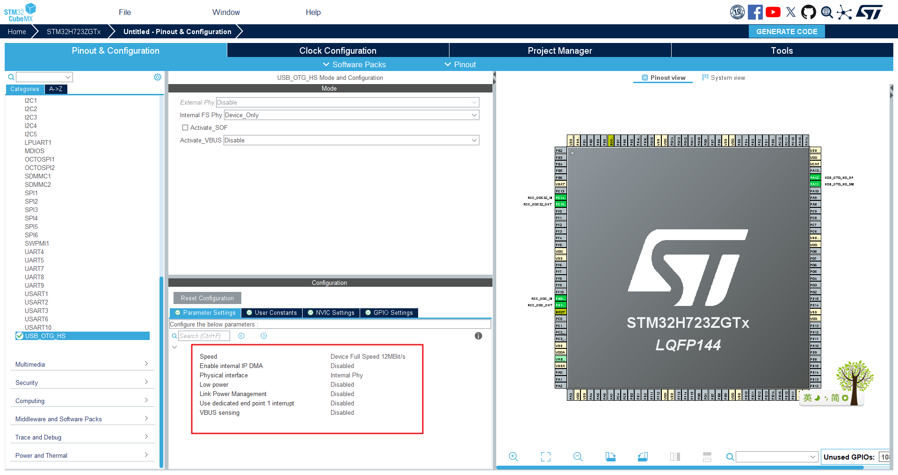The image size is (898, 475).
Task: Click the GENERATE CODE button
Action: coord(786,31)
